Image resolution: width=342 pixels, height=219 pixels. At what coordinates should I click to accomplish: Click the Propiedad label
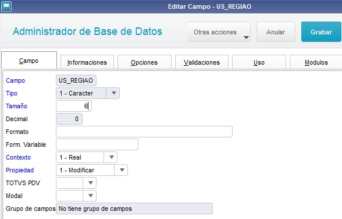[20, 170]
